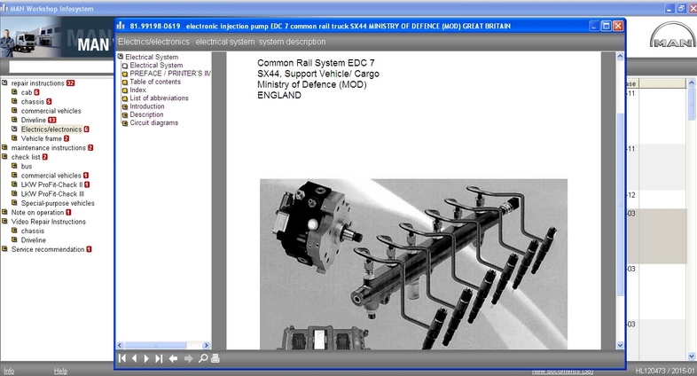Navigate back with left arrow icon
The width and height of the screenshot is (697, 376).
point(173,358)
